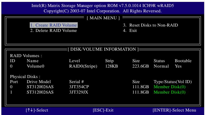205x115 pixels.
Task: Click 111.8GB size for serial 3JT354CP
Action: pyautogui.click(x=140, y=87)
